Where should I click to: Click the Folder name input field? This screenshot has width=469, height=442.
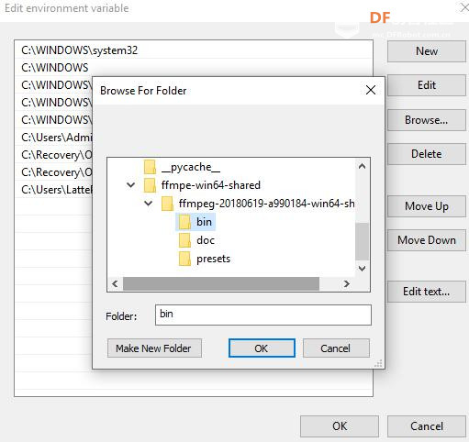point(263,315)
